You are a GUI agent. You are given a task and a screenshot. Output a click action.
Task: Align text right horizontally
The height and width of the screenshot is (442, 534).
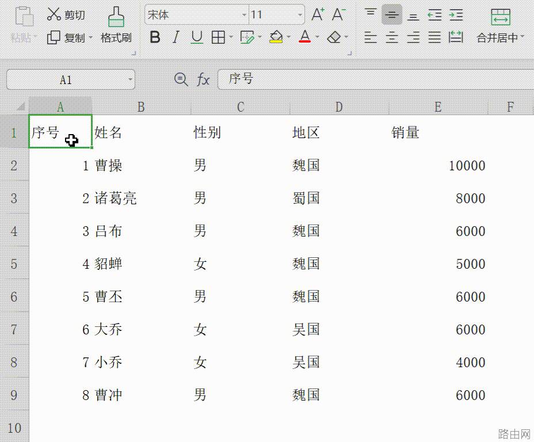413,37
